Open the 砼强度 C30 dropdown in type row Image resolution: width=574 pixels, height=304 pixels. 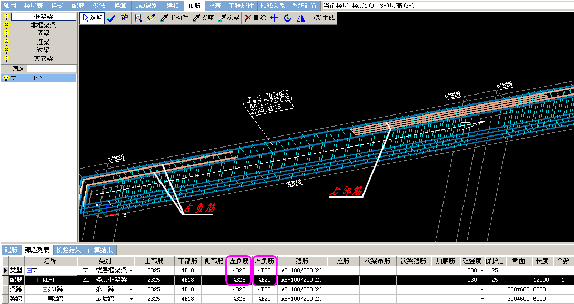pos(481,270)
